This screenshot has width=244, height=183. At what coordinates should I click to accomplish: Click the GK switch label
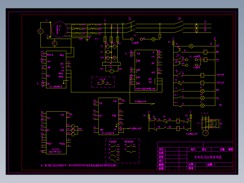(179, 19)
